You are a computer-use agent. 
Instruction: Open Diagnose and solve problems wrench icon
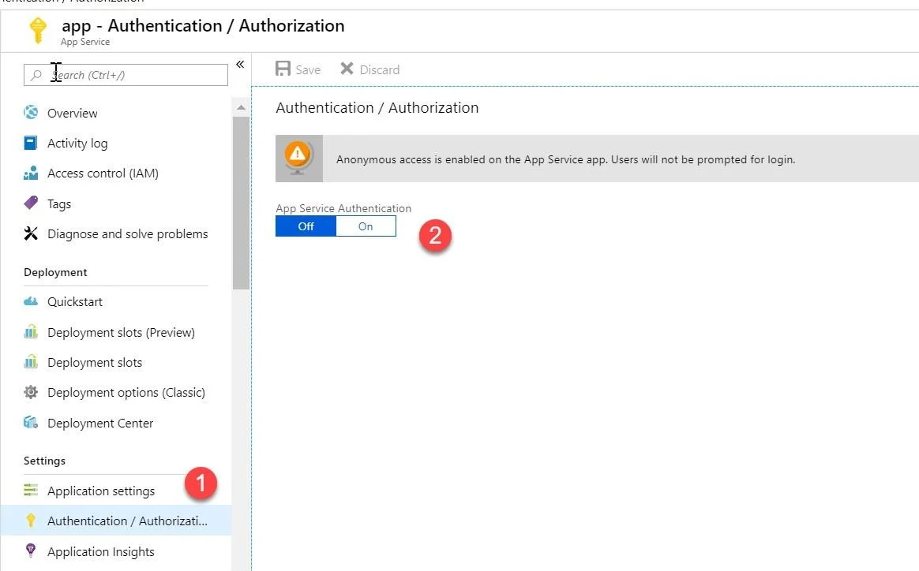coord(31,233)
